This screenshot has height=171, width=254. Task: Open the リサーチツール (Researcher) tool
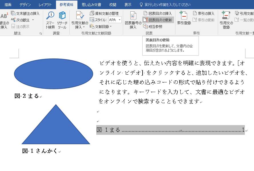[x=62, y=20]
